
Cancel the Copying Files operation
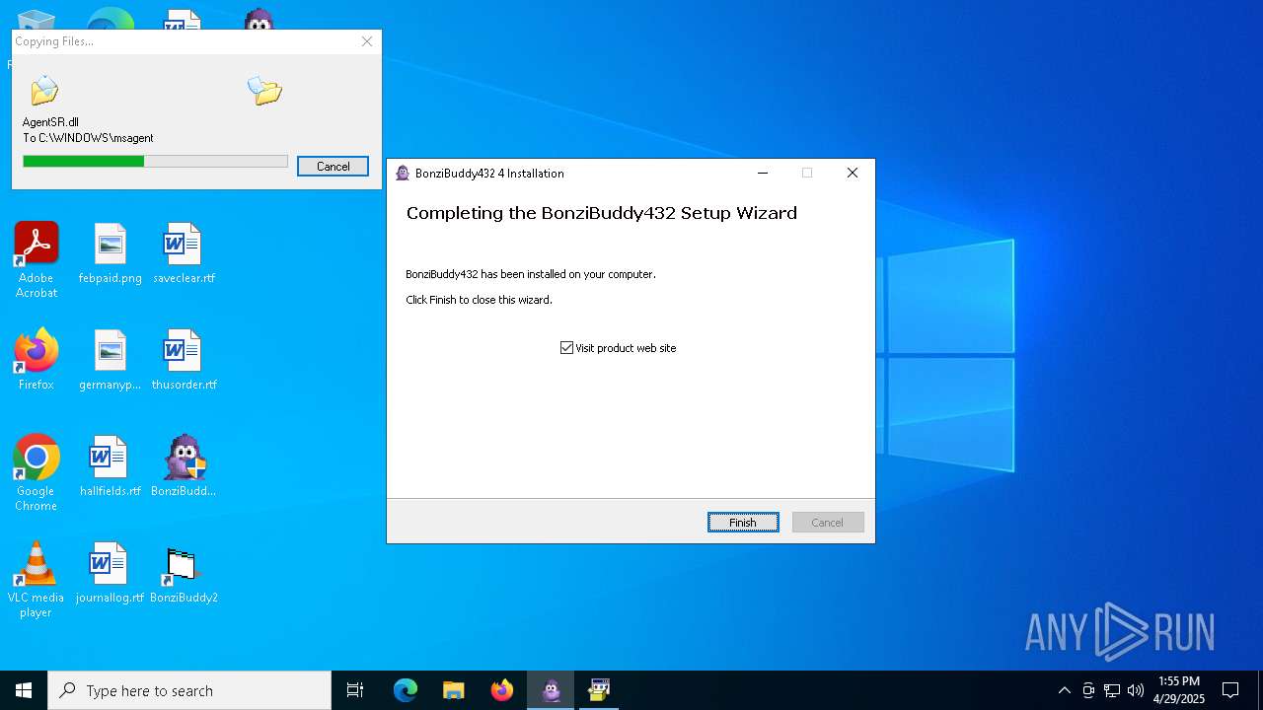pos(333,167)
